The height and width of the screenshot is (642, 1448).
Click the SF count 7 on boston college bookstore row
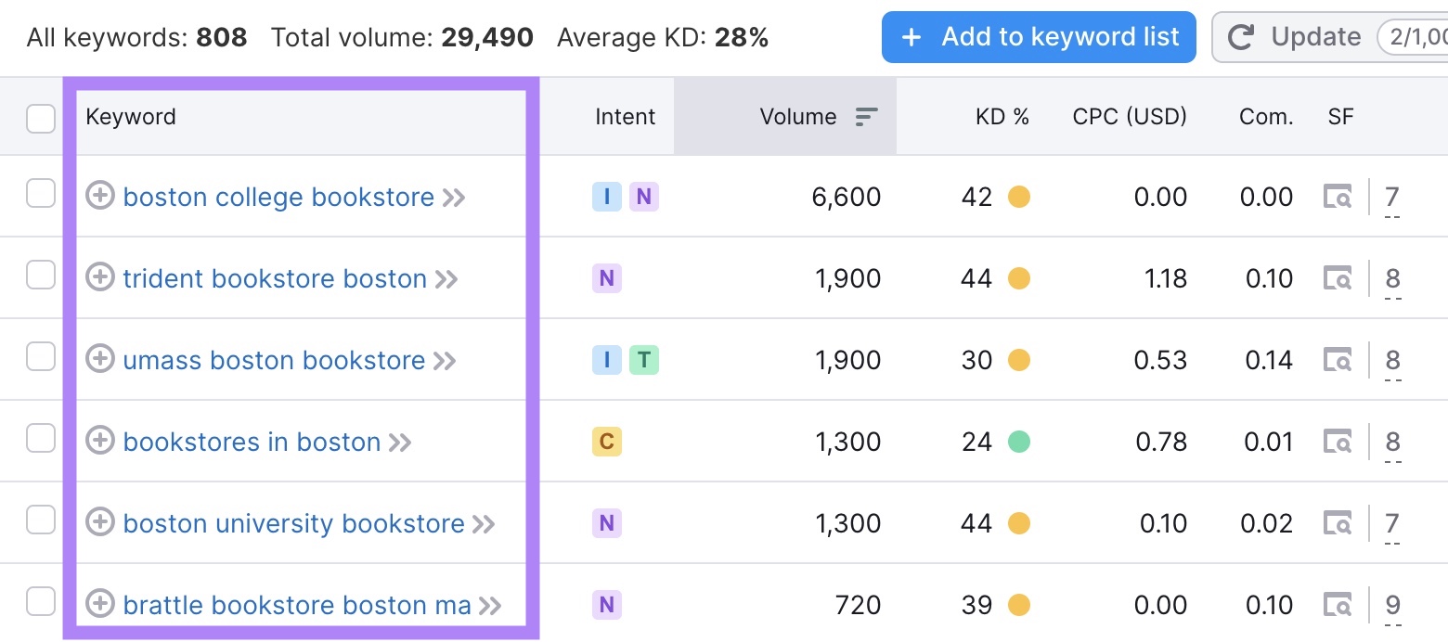pyautogui.click(x=1391, y=196)
